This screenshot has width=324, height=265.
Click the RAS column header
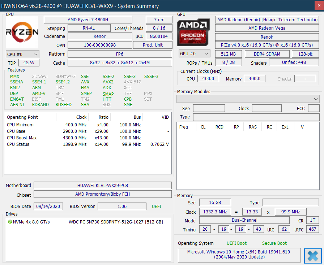[x=252, y=127]
